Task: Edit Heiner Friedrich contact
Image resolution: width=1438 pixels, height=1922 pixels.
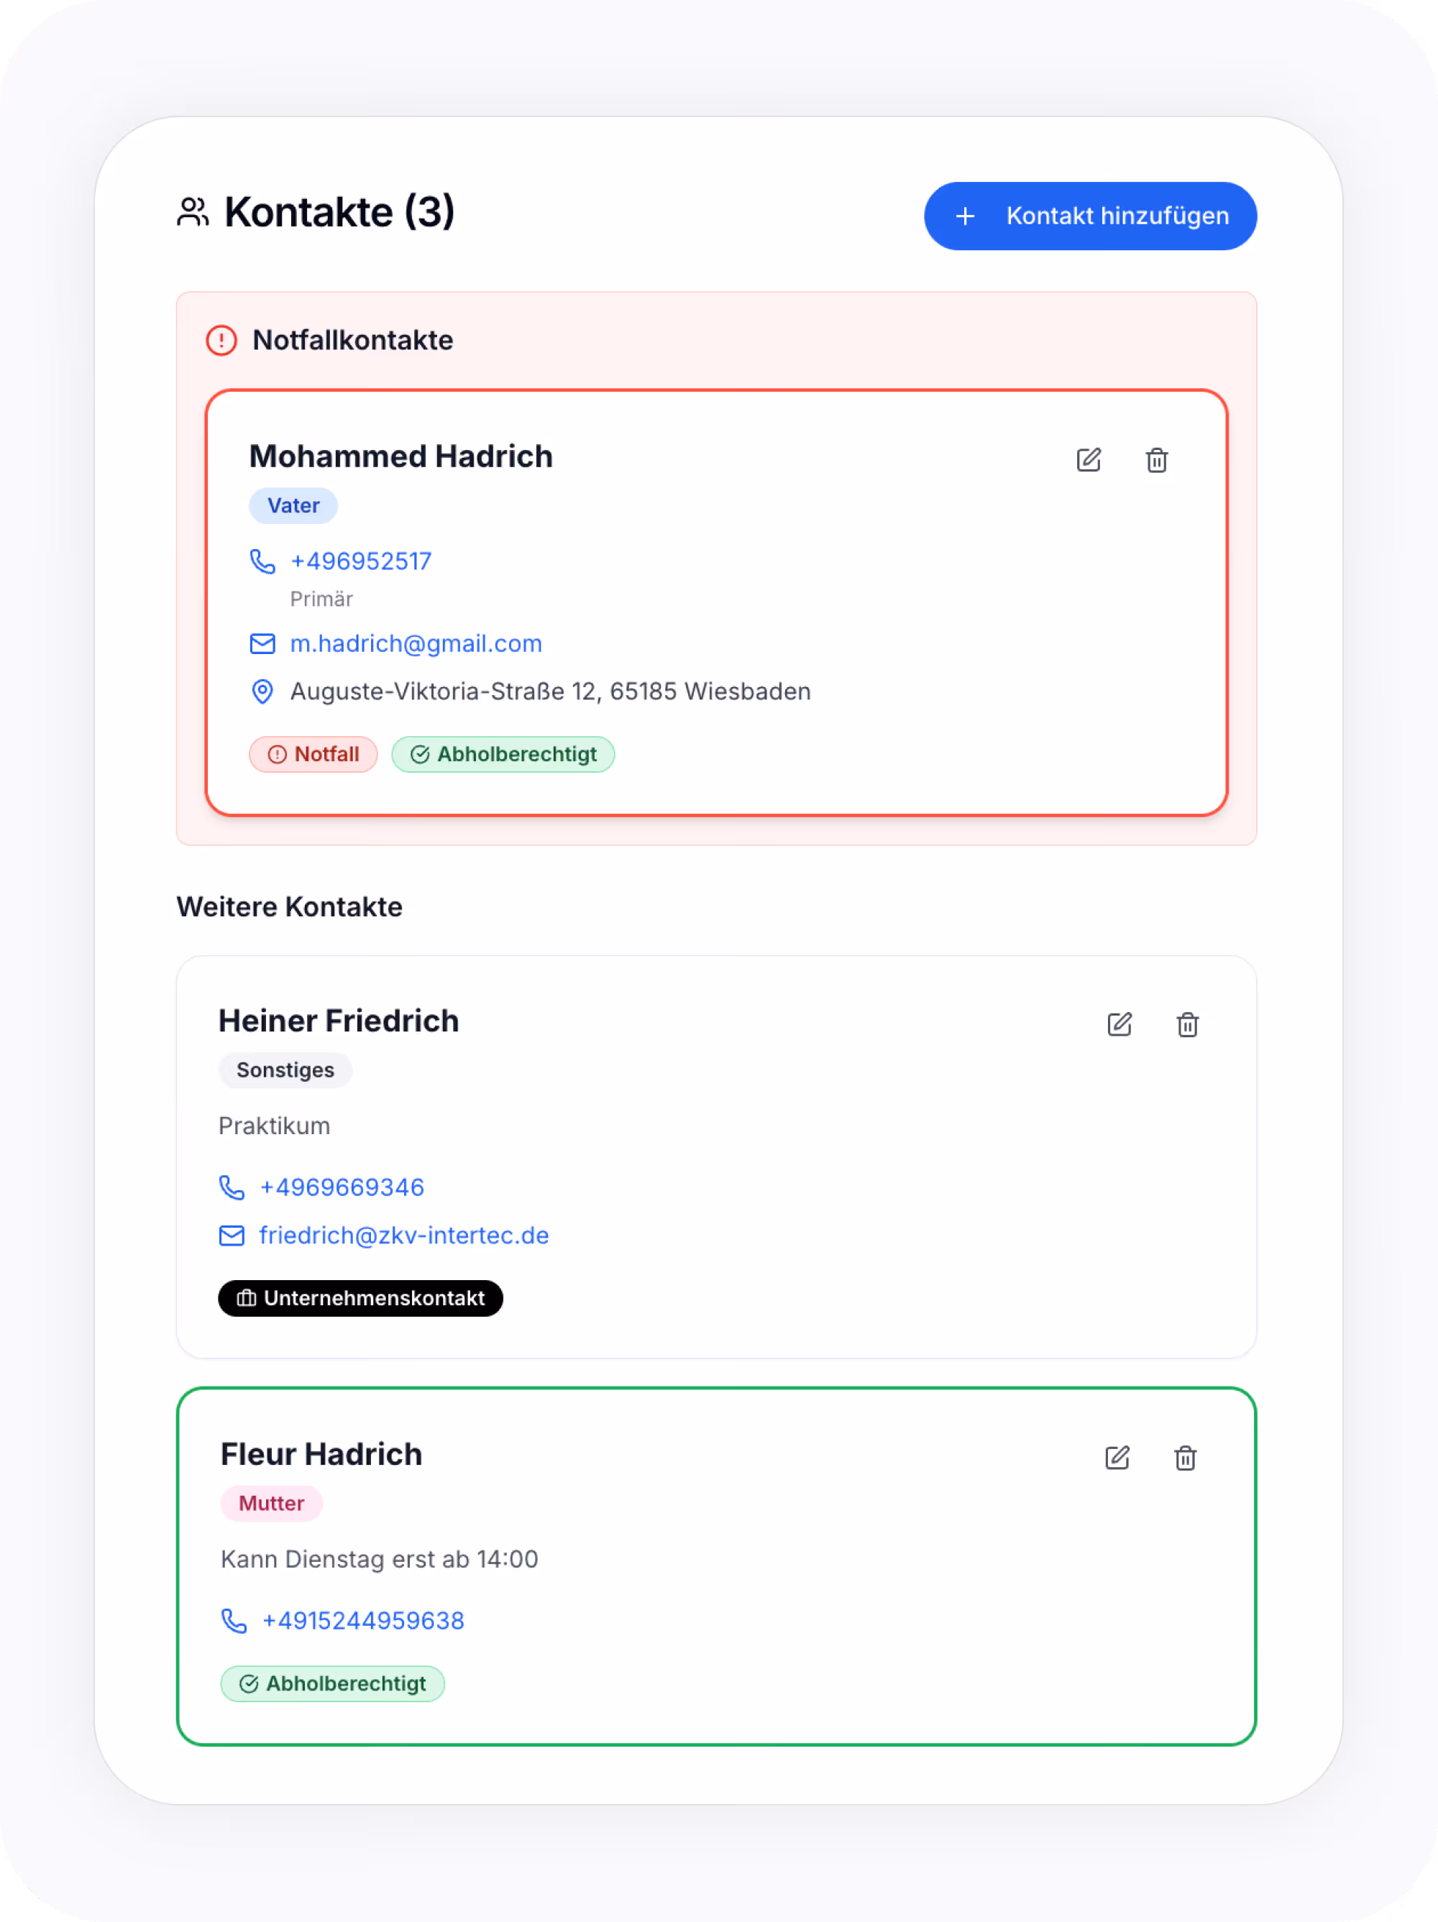Action: [x=1119, y=1024]
